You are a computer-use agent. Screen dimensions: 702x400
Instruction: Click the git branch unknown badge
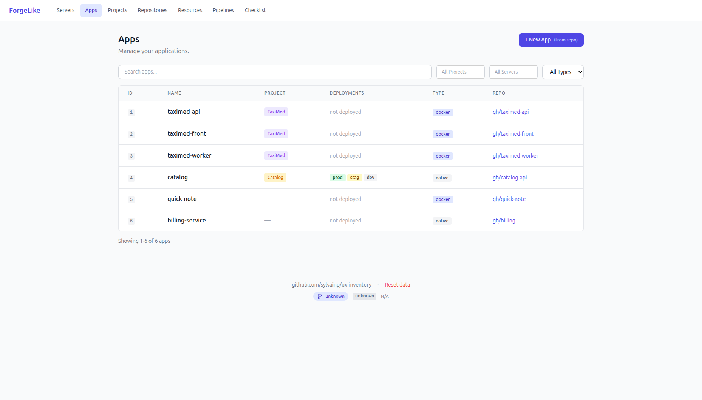(331, 296)
